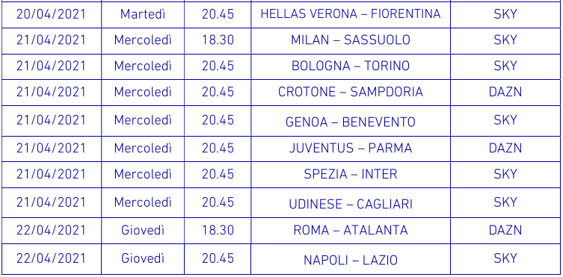Click the UDINESE – CAGLIARI fixture
This screenshot has width=563, height=277.
[351, 205]
